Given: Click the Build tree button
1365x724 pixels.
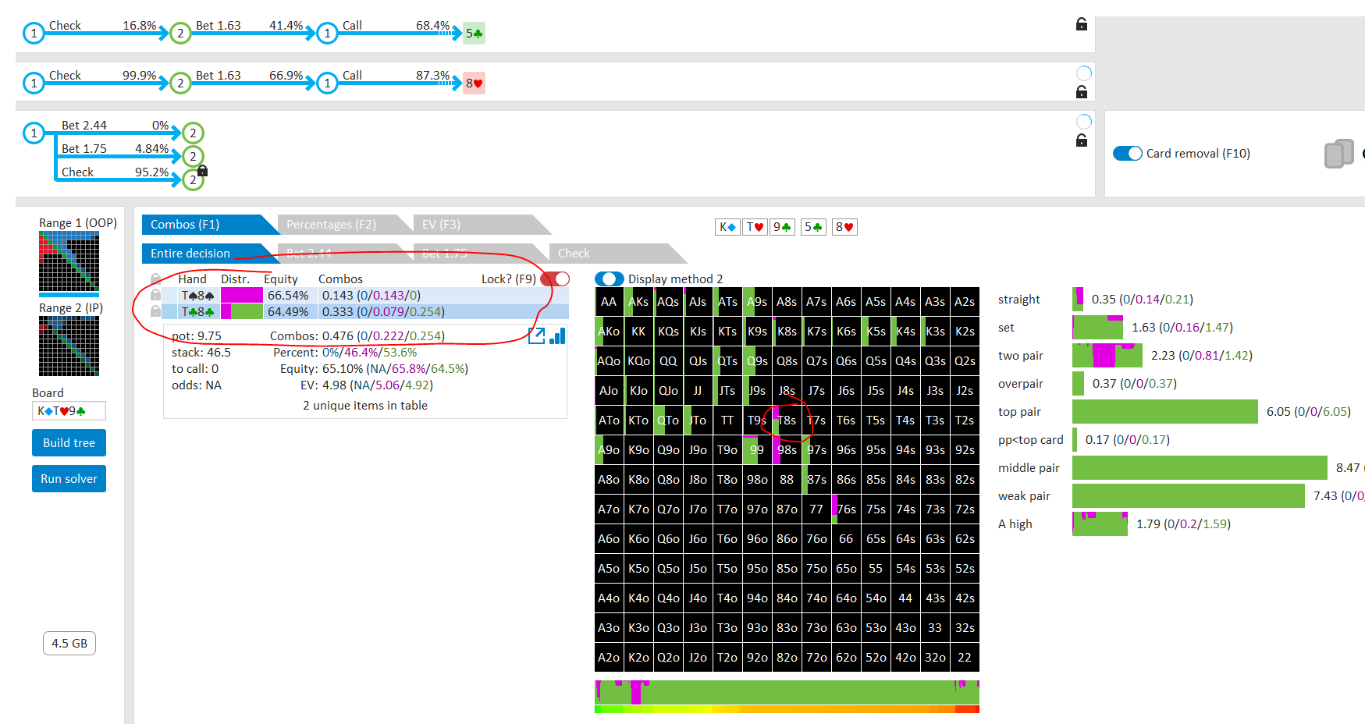Looking at the screenshot, I should coord(69,443).
